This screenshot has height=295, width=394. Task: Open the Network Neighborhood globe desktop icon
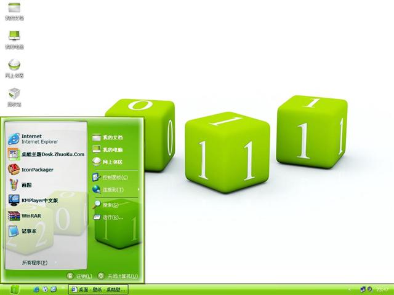point(14,68)
